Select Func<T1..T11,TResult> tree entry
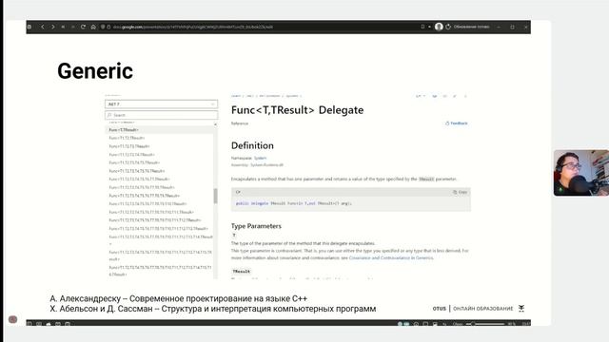This screenshot has width=609, height=342. (x=151, y=212)
